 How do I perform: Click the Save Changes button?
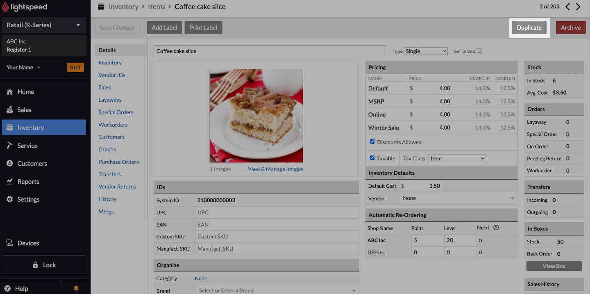pyautogui.click(x=117, y=27)
